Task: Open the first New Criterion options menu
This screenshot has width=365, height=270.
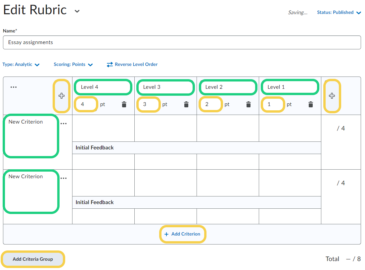Action: click(x=64, y=124)
